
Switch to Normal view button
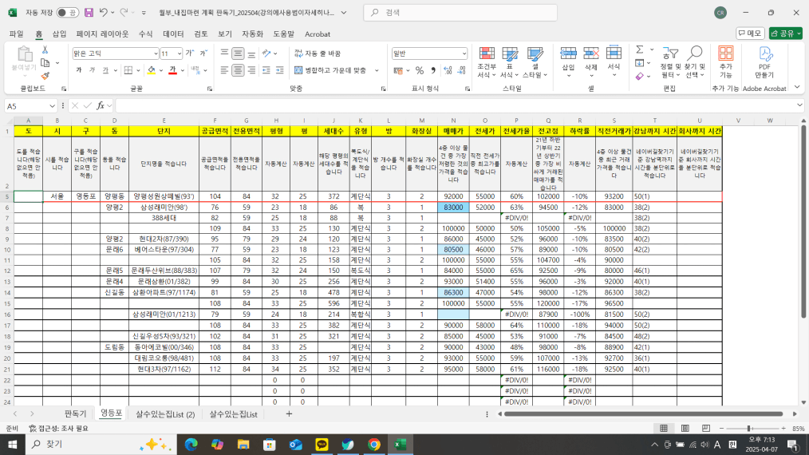[x=664, y=429]
